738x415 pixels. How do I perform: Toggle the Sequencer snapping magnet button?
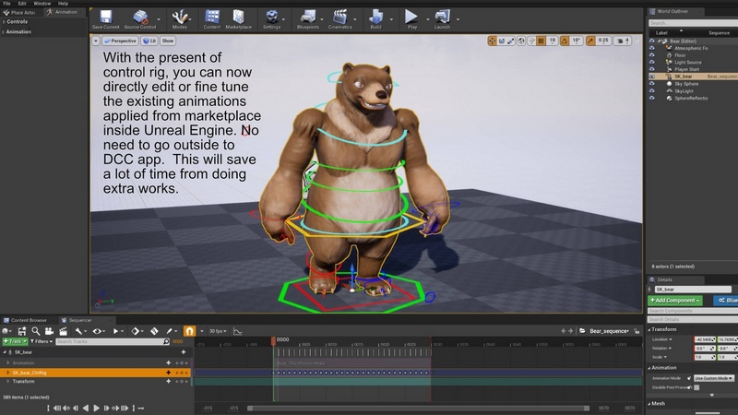190,330
